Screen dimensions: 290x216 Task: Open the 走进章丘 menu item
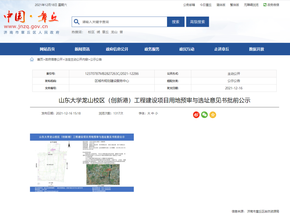pyautogui.click(x=222, y=49)
